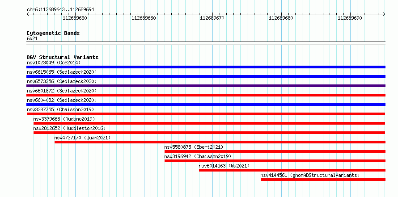
Task: Select the red bar under nsv6601872
Action: tap(206, 95)
